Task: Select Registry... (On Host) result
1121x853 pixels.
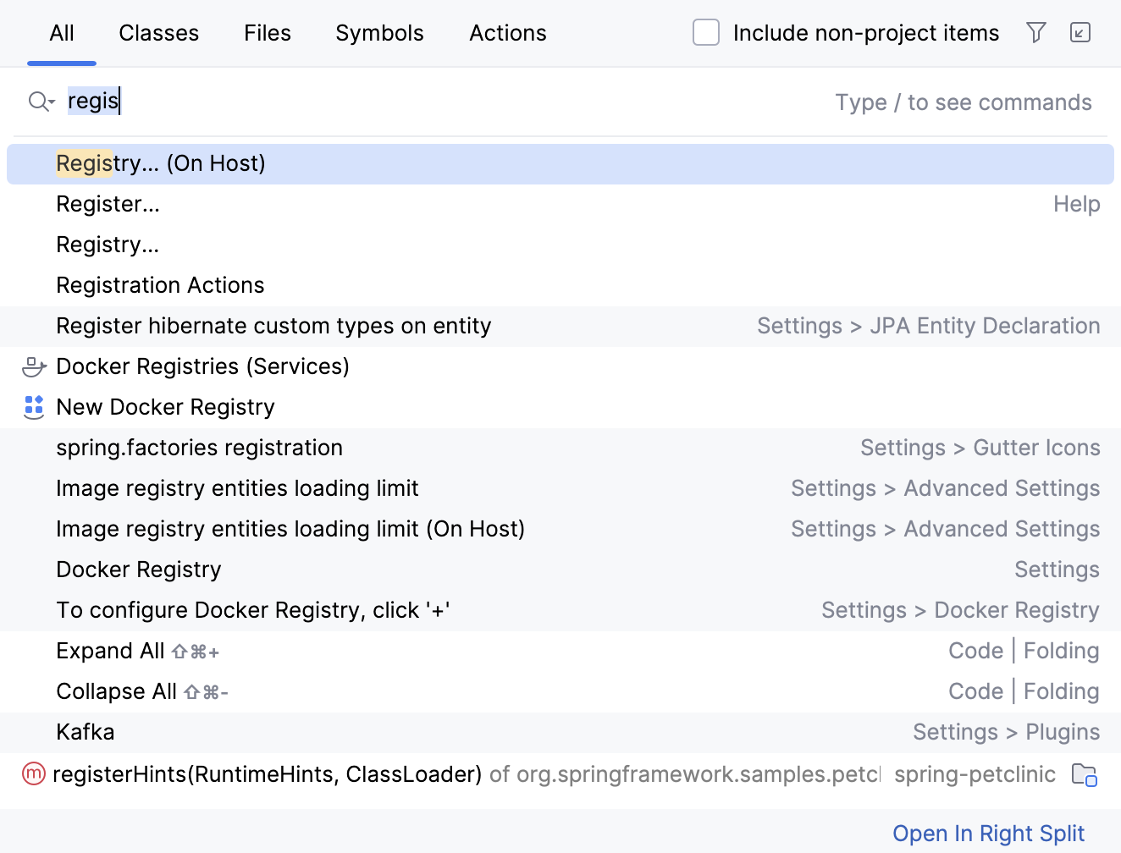Action: (x=161, y=163)
